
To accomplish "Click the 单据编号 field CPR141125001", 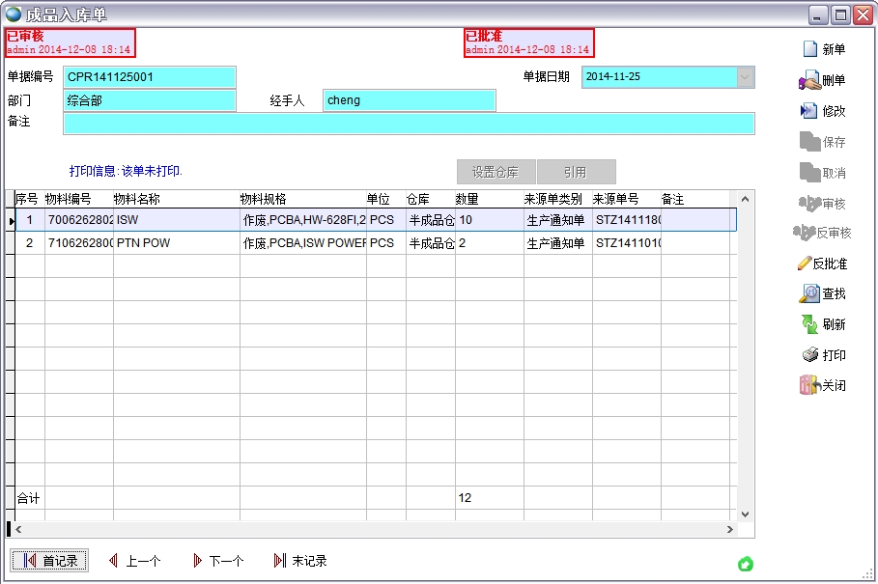I will 150,77.
